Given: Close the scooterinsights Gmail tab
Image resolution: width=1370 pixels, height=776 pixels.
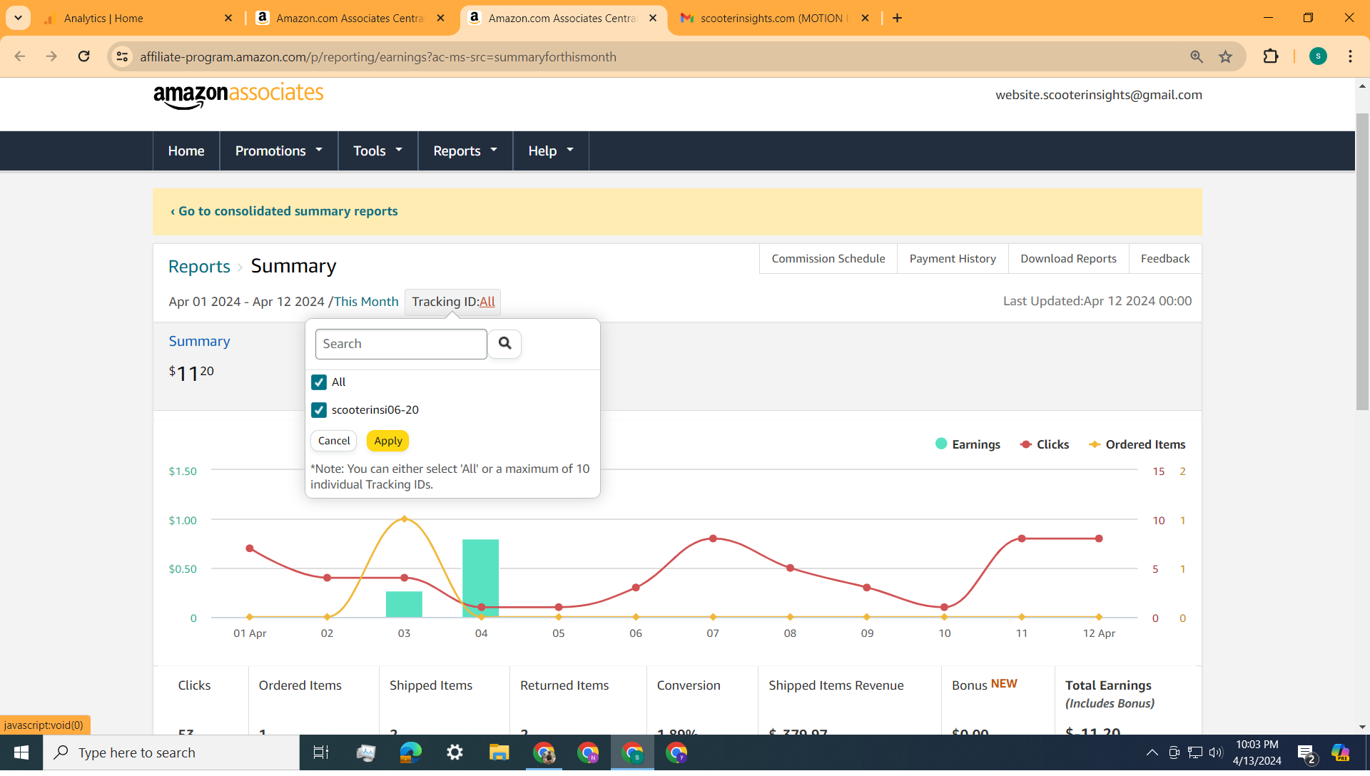Looking at the screenshot, I should (865, 18).
